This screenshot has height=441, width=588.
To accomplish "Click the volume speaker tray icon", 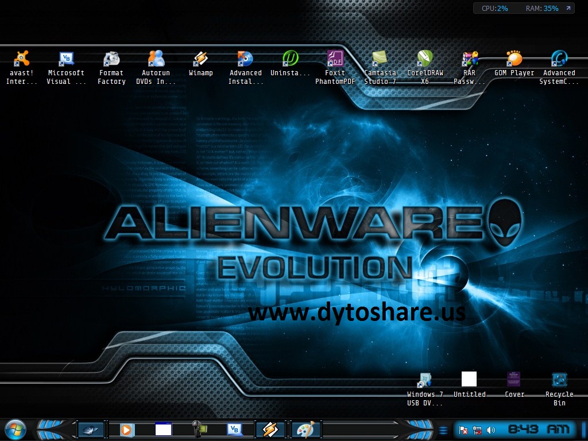I will [x=490, y=430].
